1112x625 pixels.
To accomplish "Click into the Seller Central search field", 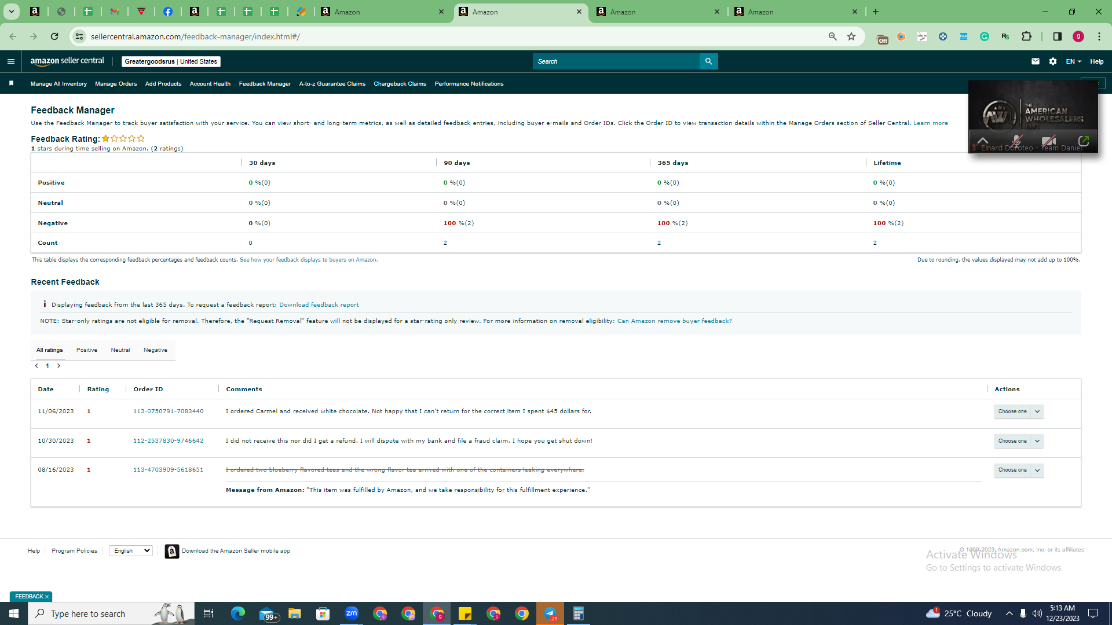I will [x=616, y=61].
